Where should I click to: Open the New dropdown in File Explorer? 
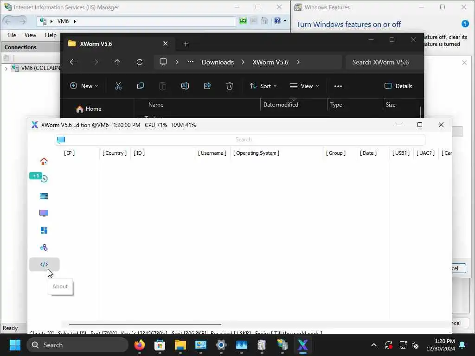point(84,86)
